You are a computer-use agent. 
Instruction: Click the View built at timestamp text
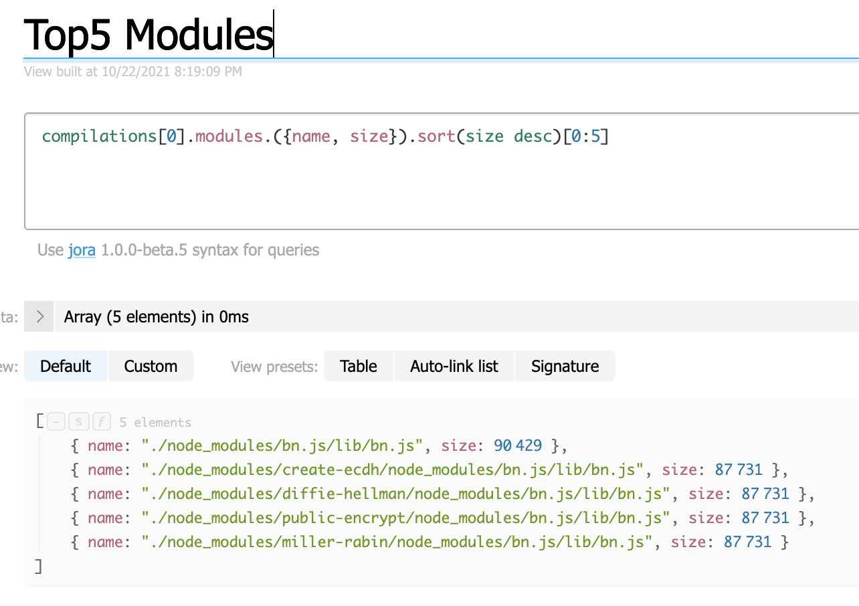pos(133,71)
